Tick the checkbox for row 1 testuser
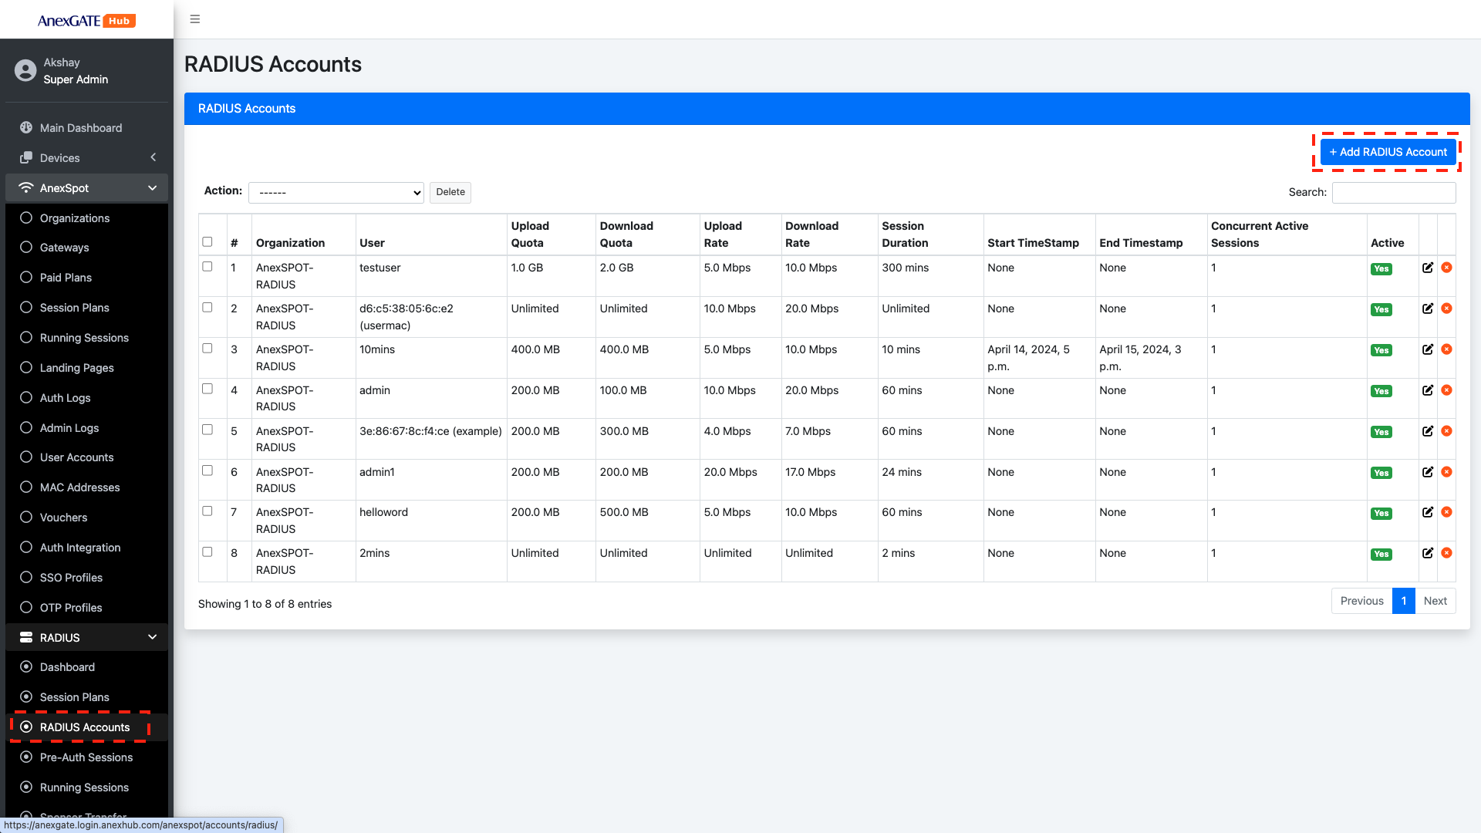1481x833 pixels. pyautogui.click(x=207, y=267)
